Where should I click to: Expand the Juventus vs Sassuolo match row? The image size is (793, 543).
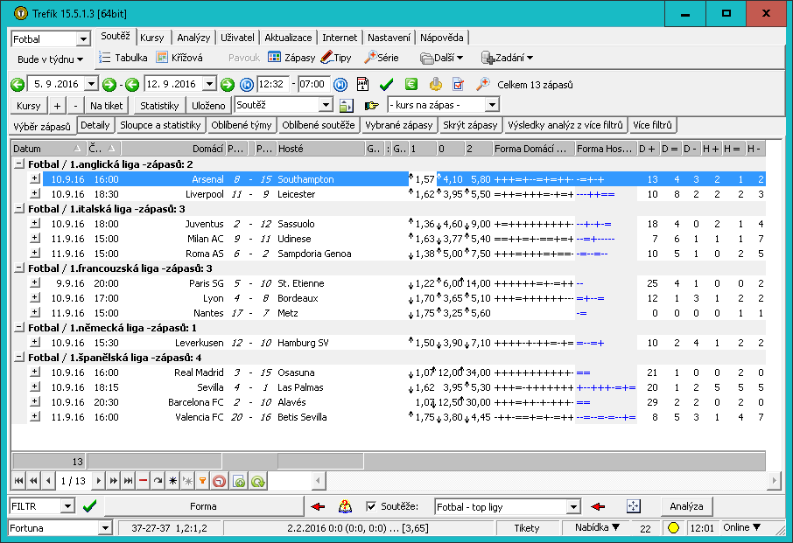[35, 223]
